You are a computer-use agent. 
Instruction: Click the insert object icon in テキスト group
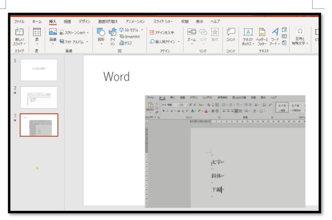pos(284,43)
